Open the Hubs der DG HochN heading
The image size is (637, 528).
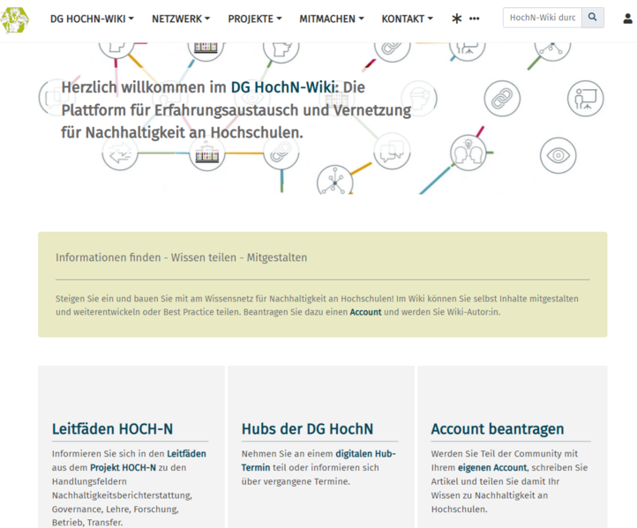[x=307, y=429]
